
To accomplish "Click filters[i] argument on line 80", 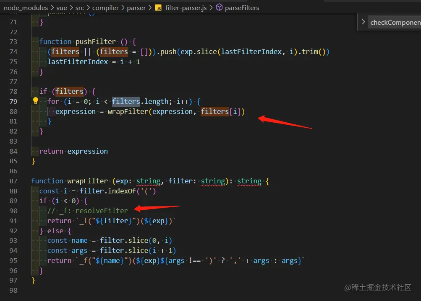I will pos(221,111).
